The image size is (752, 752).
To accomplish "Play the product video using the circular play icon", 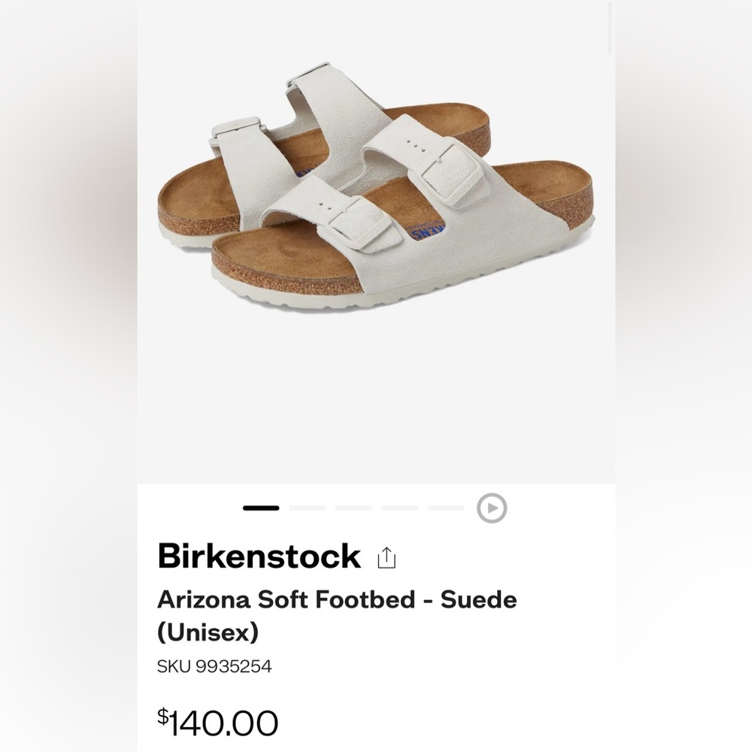I will click(x=492, y=508).
